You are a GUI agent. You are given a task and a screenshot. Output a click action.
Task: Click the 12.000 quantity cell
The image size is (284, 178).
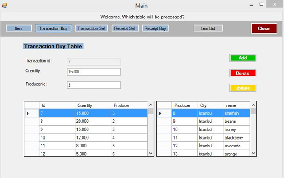point(93,138)
